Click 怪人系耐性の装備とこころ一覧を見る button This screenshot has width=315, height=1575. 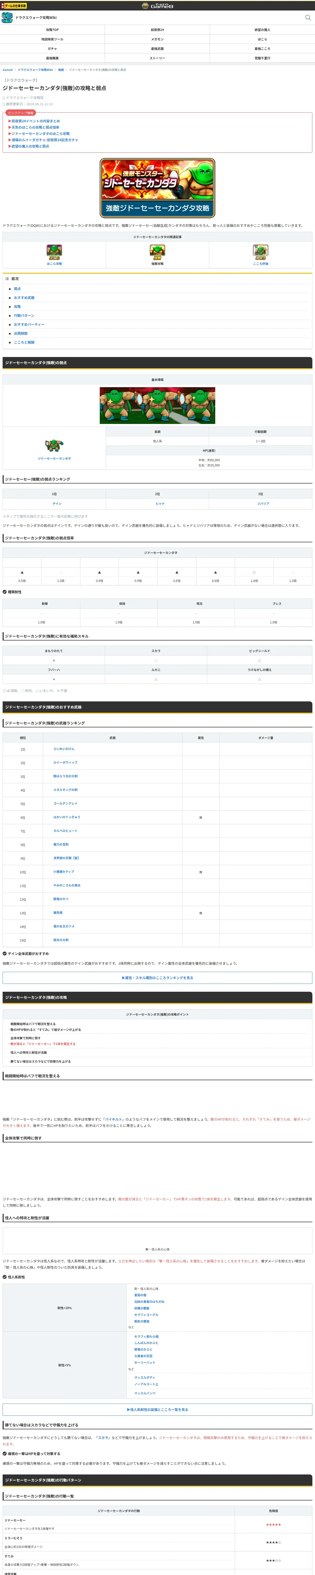tap(157, 1409)
